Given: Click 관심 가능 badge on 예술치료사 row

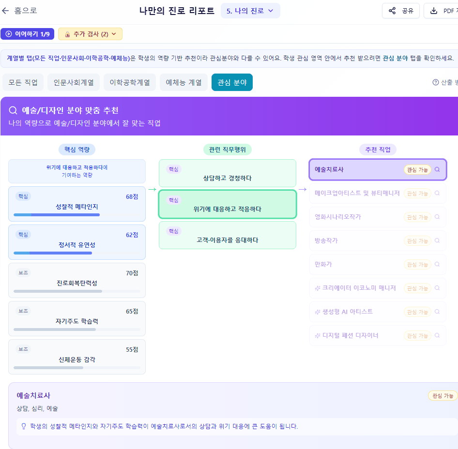Looking at the screenshot, I should pos(417,170).
